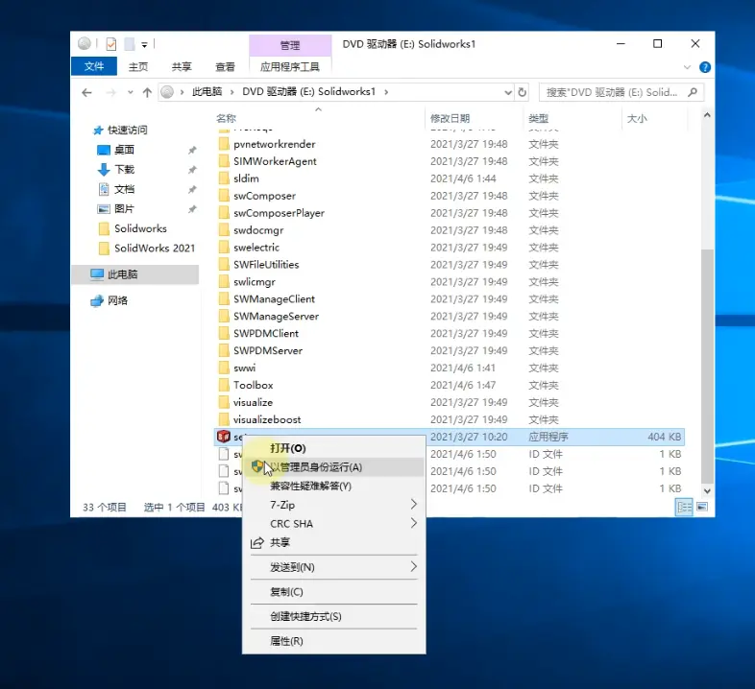Click the scrollbar down arrow
The height and width of the screenshot is (689, 755).
pos(707,490)
